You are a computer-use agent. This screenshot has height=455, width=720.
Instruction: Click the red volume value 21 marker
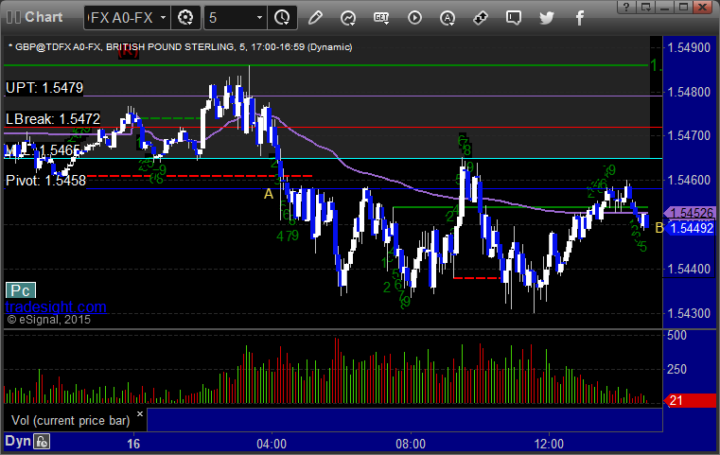coord(689,400)
